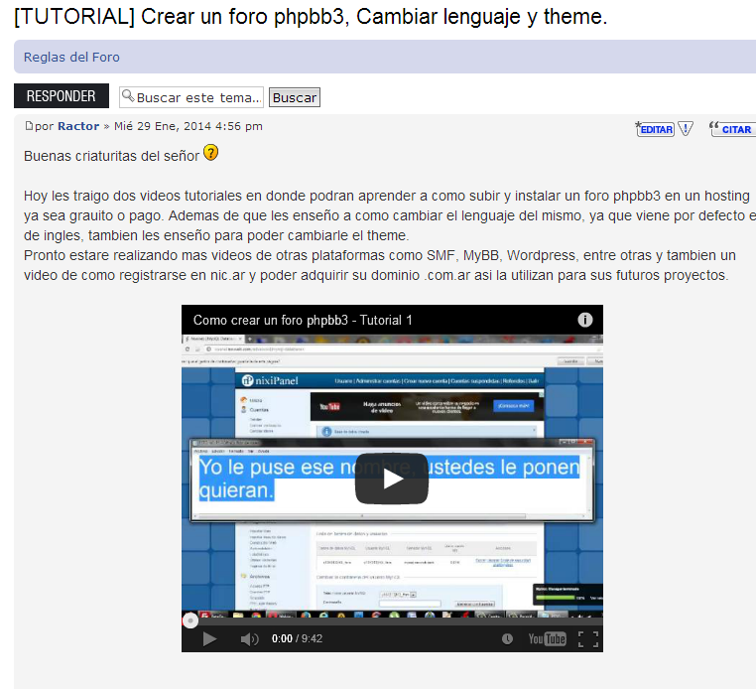
Task: Click the report post exclamation icon
Action: [x=686, y=129]
